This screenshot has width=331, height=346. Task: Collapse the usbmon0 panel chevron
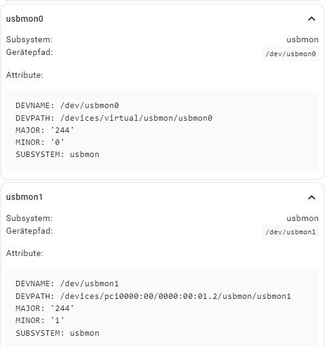312,19
